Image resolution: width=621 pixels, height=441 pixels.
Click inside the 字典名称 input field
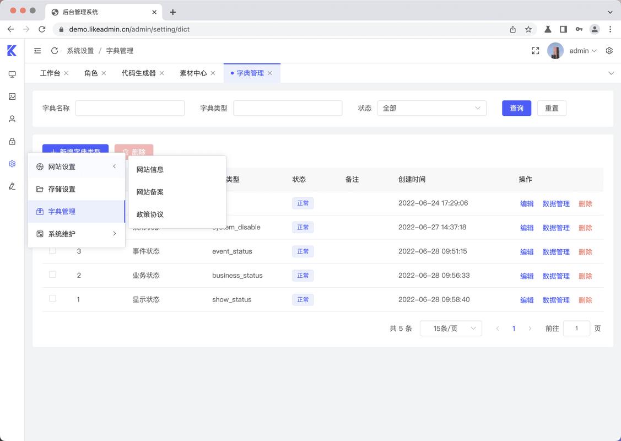129,108
